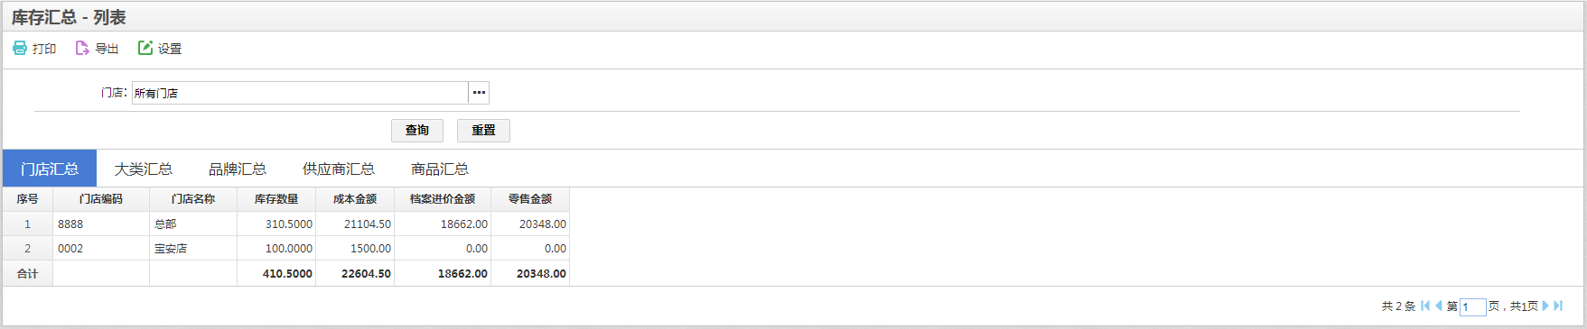The width and height of the screenshot is (1587, 329).
Task: Click the page number input box
Action: coord(1472,307)
